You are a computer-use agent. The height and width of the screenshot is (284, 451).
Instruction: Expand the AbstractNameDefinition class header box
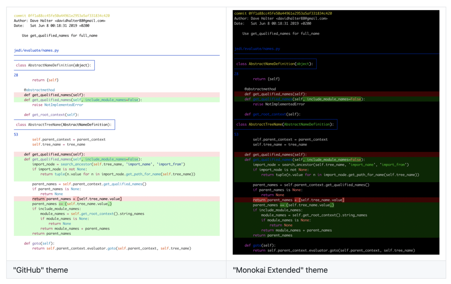(x=54, y=65)
